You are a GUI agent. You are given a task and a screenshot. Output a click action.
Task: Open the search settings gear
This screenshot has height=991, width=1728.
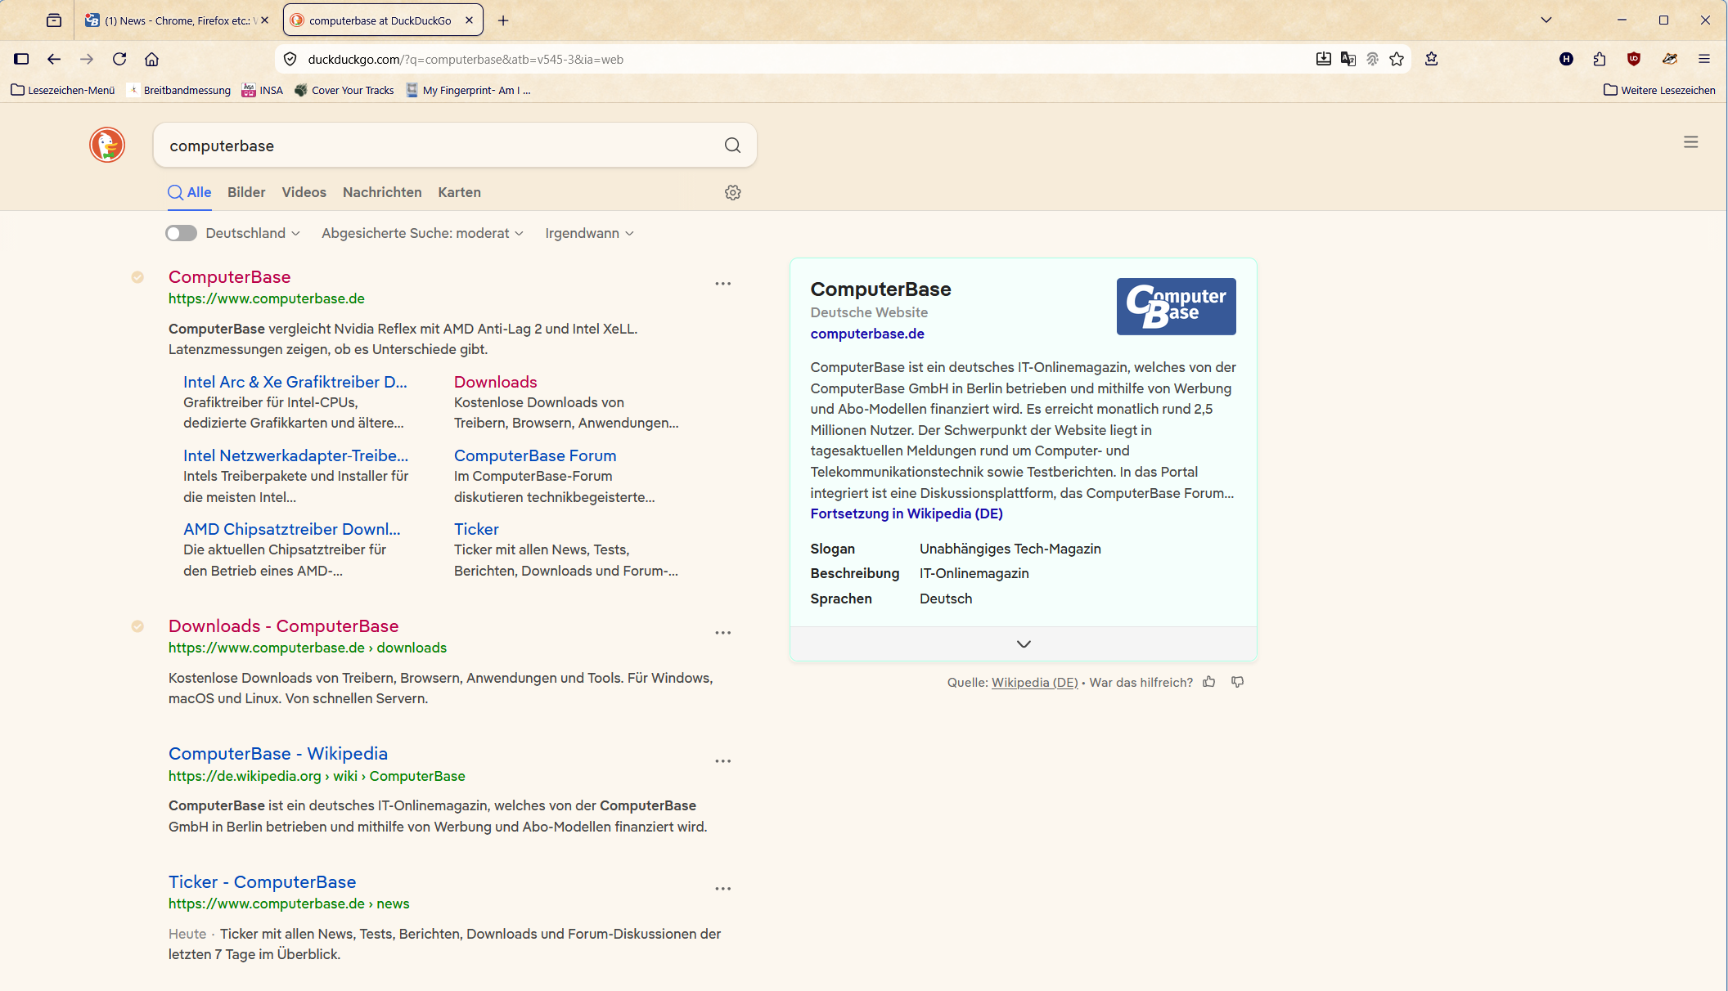click(733, 192)
